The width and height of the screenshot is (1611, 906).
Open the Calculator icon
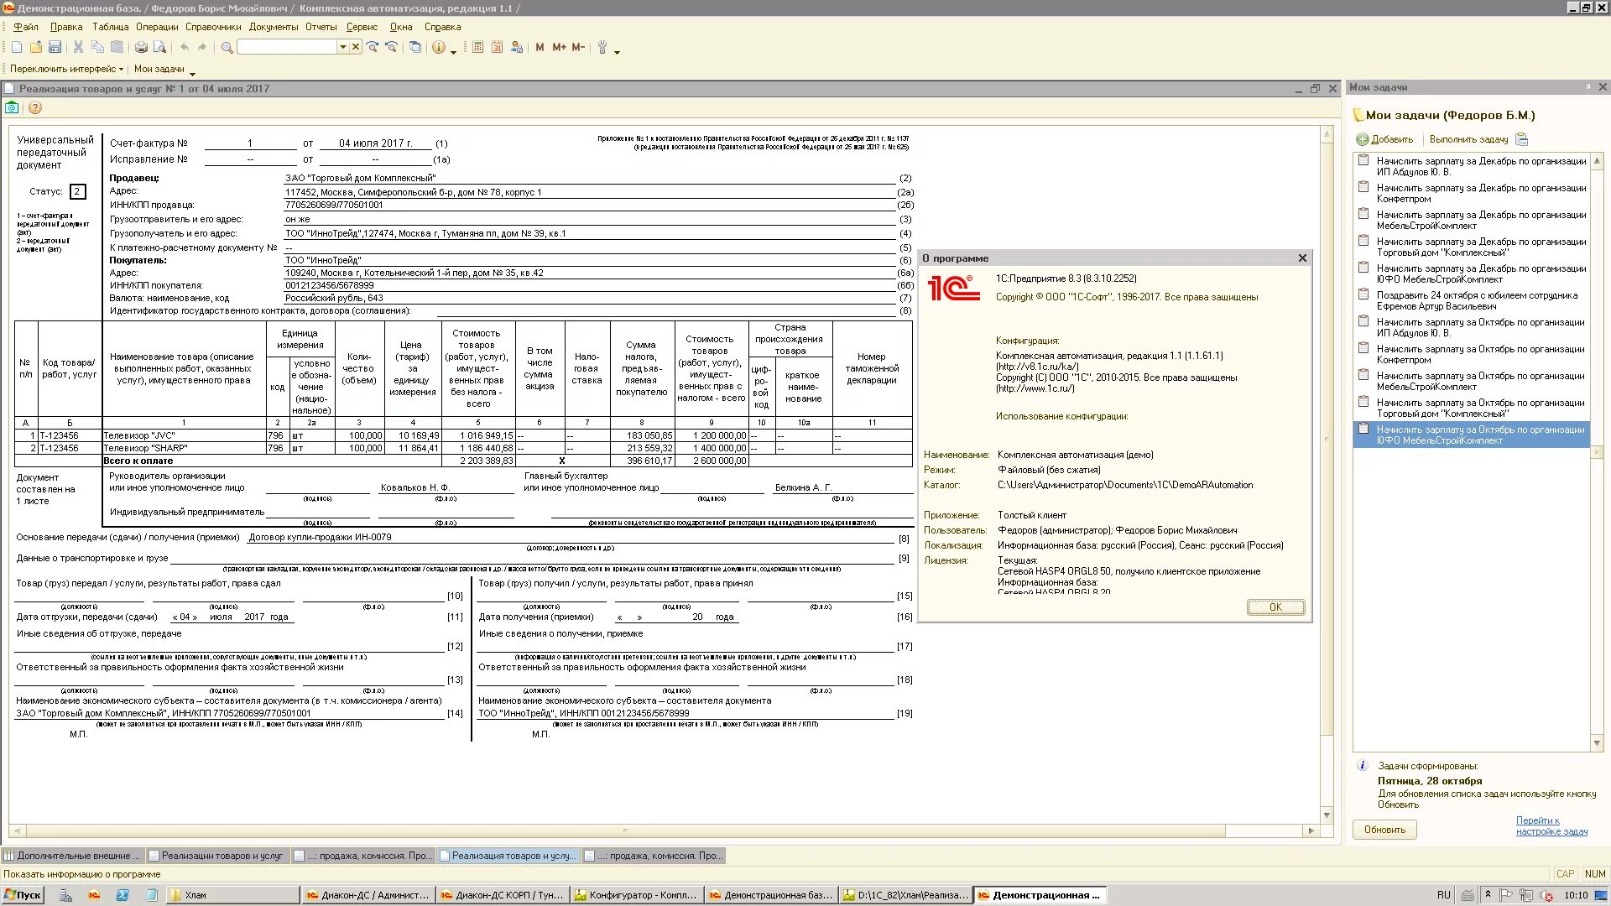coord(477,48)
